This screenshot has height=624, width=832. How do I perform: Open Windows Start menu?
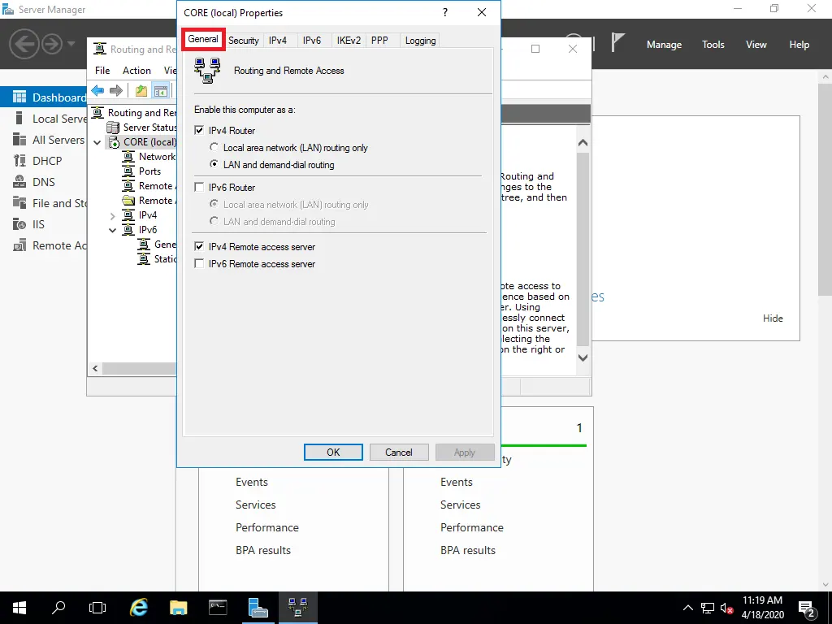coord(19,608)
